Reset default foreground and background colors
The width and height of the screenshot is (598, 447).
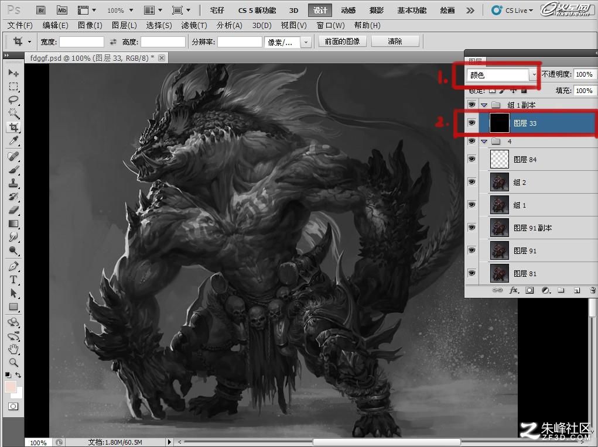8,375
